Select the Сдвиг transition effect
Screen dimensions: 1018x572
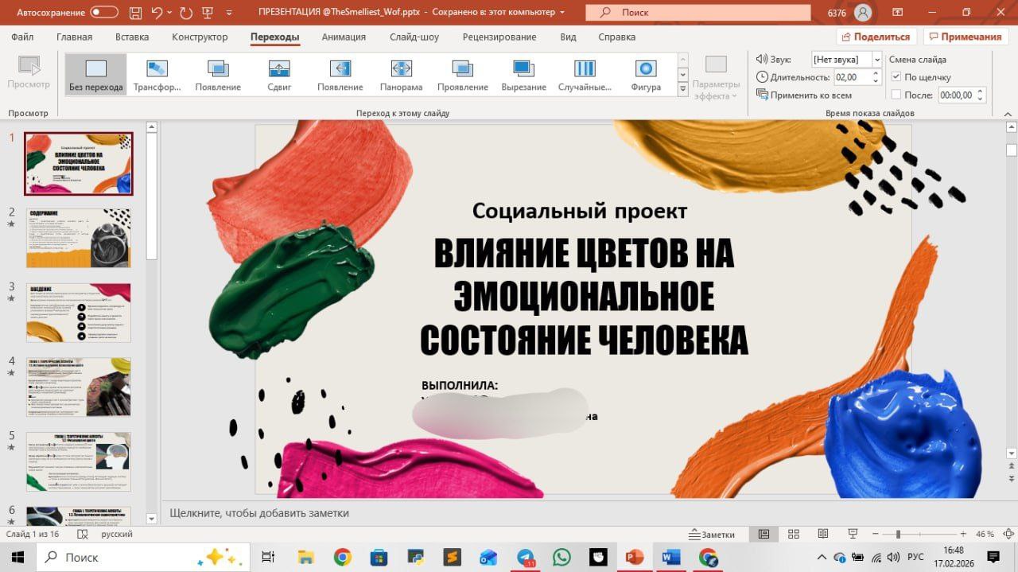click(279, 75)
